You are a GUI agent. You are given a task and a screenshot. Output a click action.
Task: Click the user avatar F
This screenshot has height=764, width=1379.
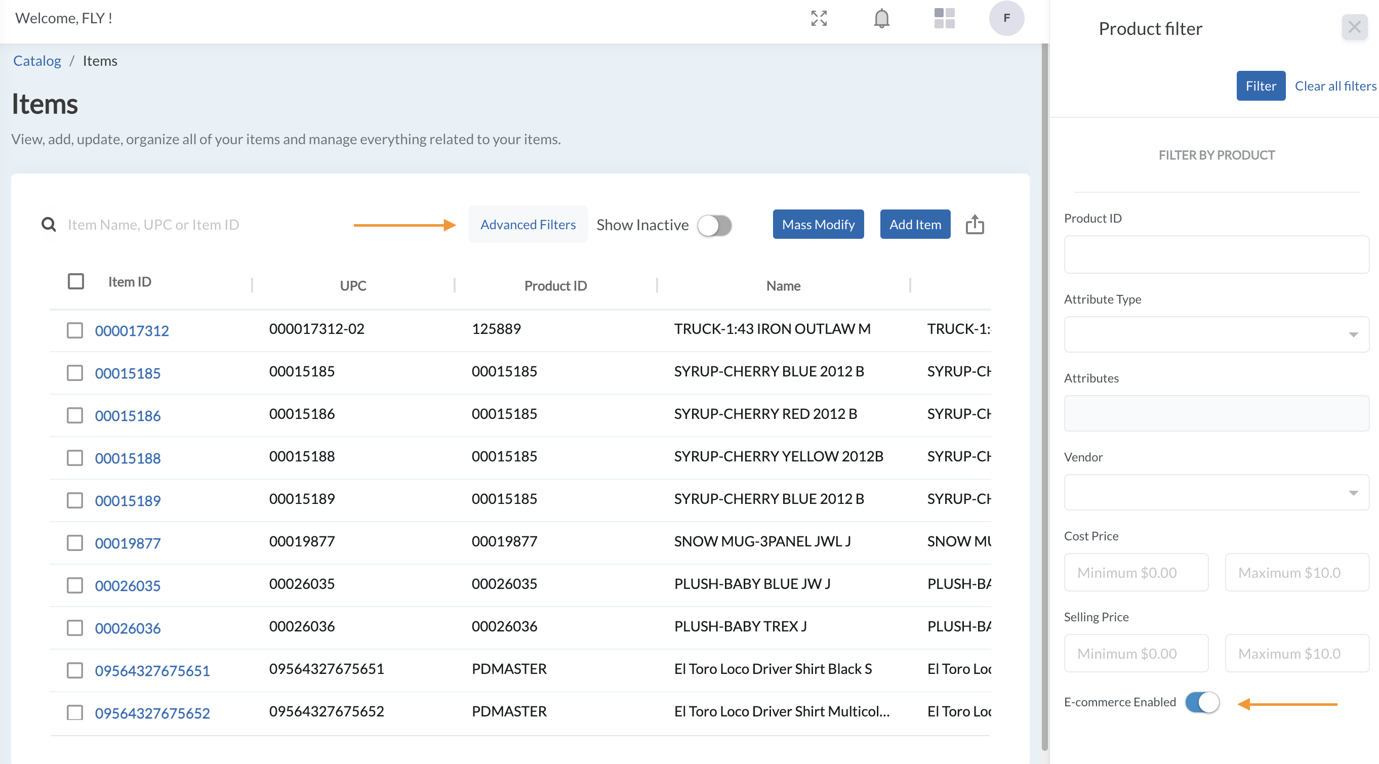pos(1006,18)
